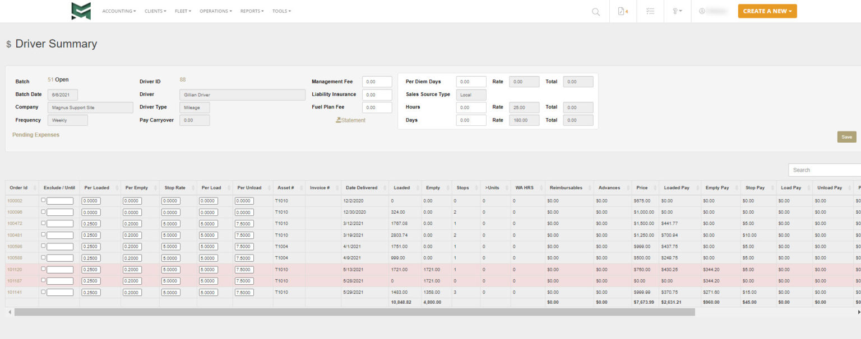This screenshot has height=339, width=861.
Task: Expand the CREATE A NEW dropdown
Action: click(766, 11)
